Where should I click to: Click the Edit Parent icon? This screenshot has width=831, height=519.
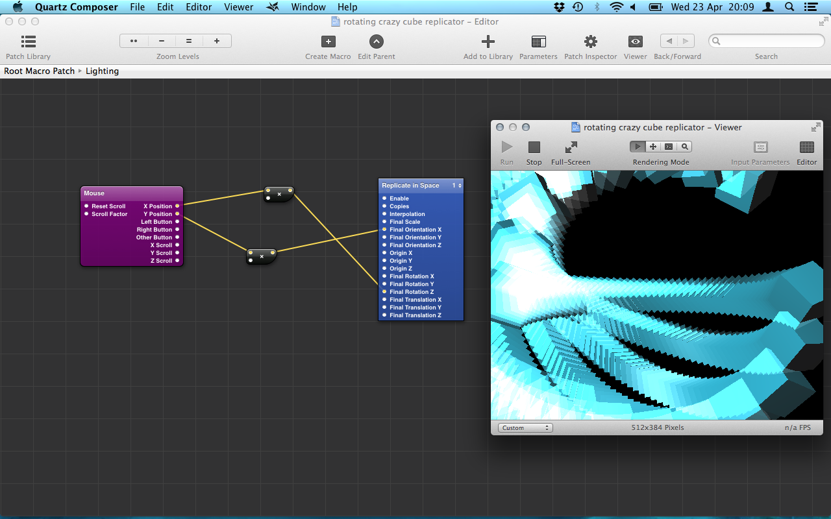[x=377, y=42]
